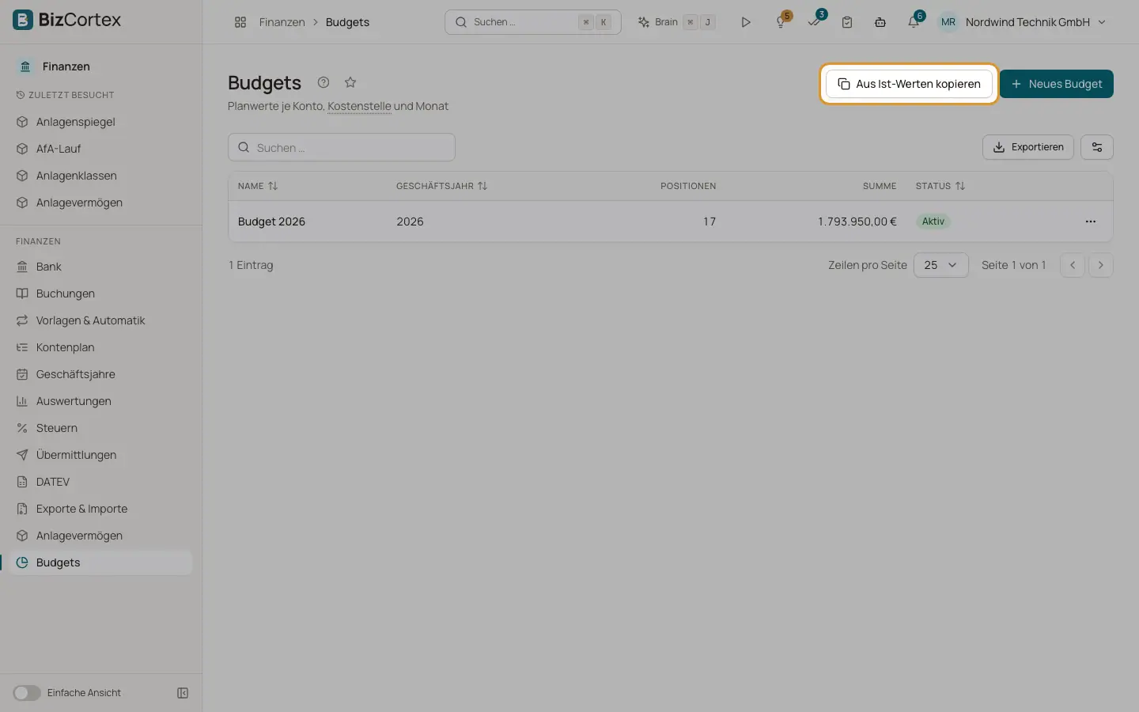Open the Zeilen pro Seite 25 dropdown

click(x=940, y=265)
